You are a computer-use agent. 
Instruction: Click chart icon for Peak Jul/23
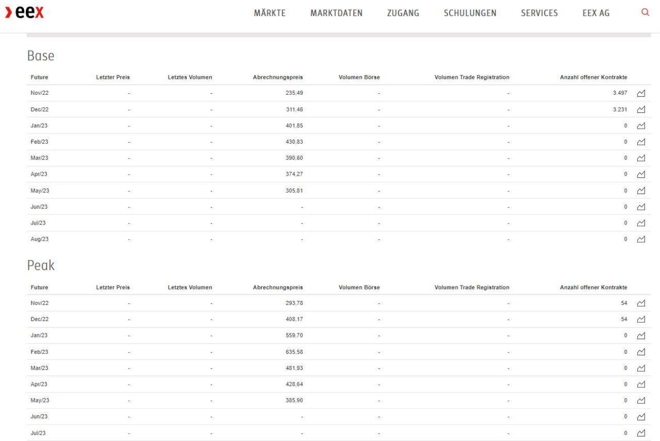pyautogui.click(x=641, y=433)
